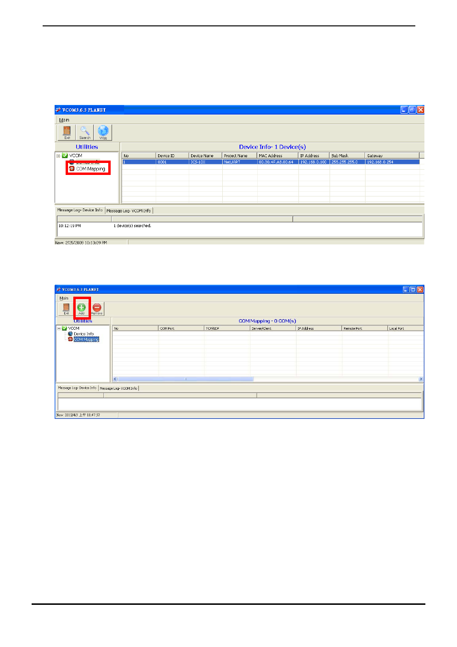Click the highlighted COM Mapping tree item
The width and height of the screenshot is (457, 647).
coord(86,339)
